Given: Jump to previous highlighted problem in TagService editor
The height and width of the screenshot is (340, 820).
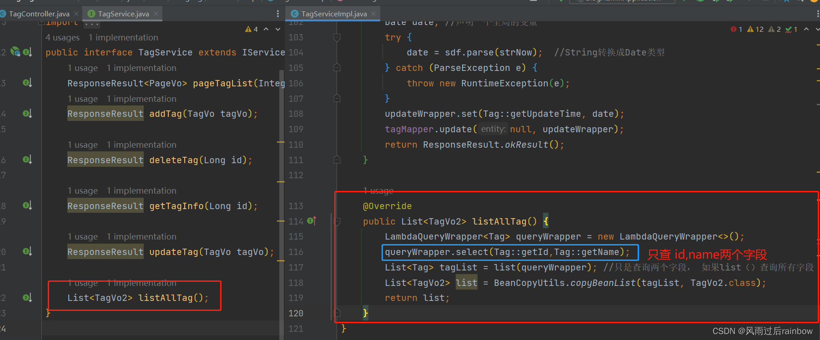Looking at the screenshot, I should 267,29.
